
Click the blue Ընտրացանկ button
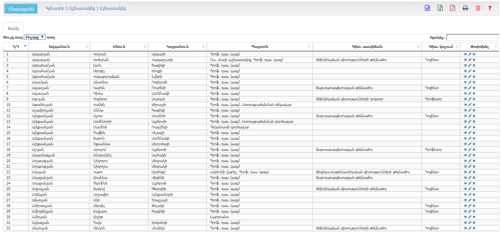coord(21,9)
